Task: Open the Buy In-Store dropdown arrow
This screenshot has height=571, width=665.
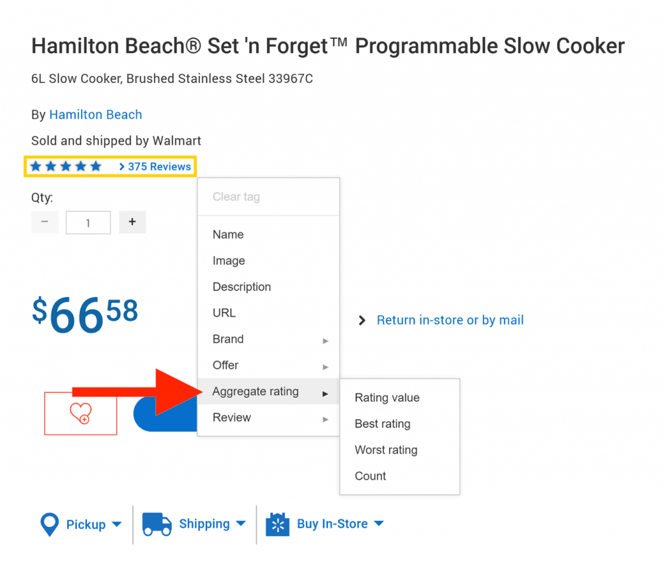Action: (379, 524)
